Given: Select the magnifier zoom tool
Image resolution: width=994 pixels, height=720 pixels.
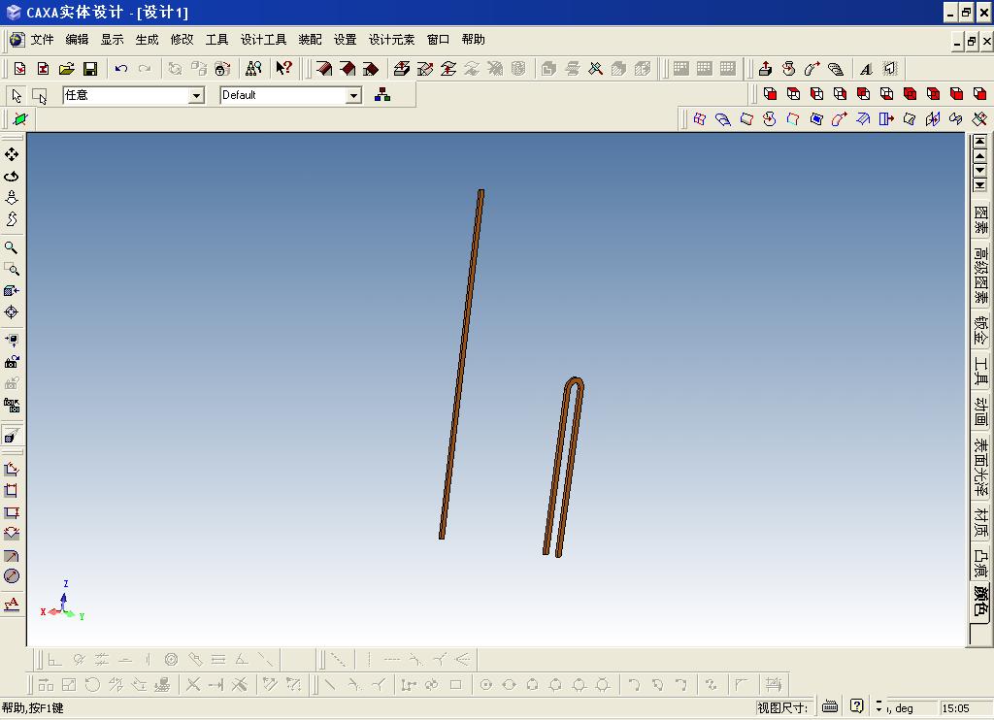Looking at the screenshot, I should 12,247.
